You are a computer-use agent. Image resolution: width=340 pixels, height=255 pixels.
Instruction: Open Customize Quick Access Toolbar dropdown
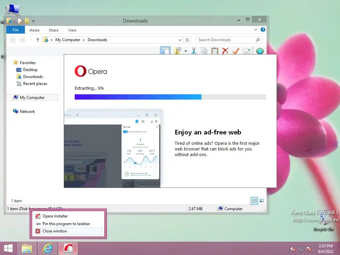[x=33, y=21]
